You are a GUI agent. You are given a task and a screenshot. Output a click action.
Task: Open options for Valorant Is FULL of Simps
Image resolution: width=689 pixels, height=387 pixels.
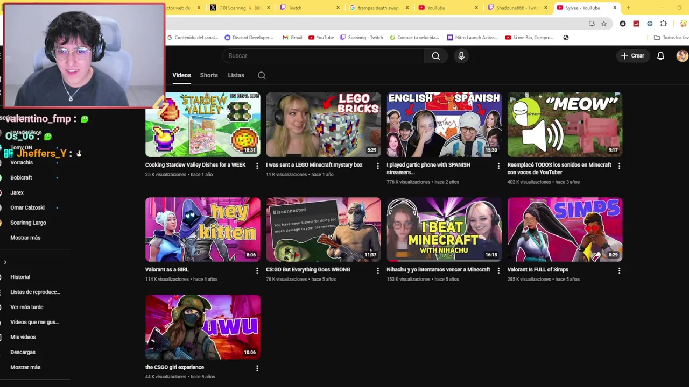click(x=619, y=271)
